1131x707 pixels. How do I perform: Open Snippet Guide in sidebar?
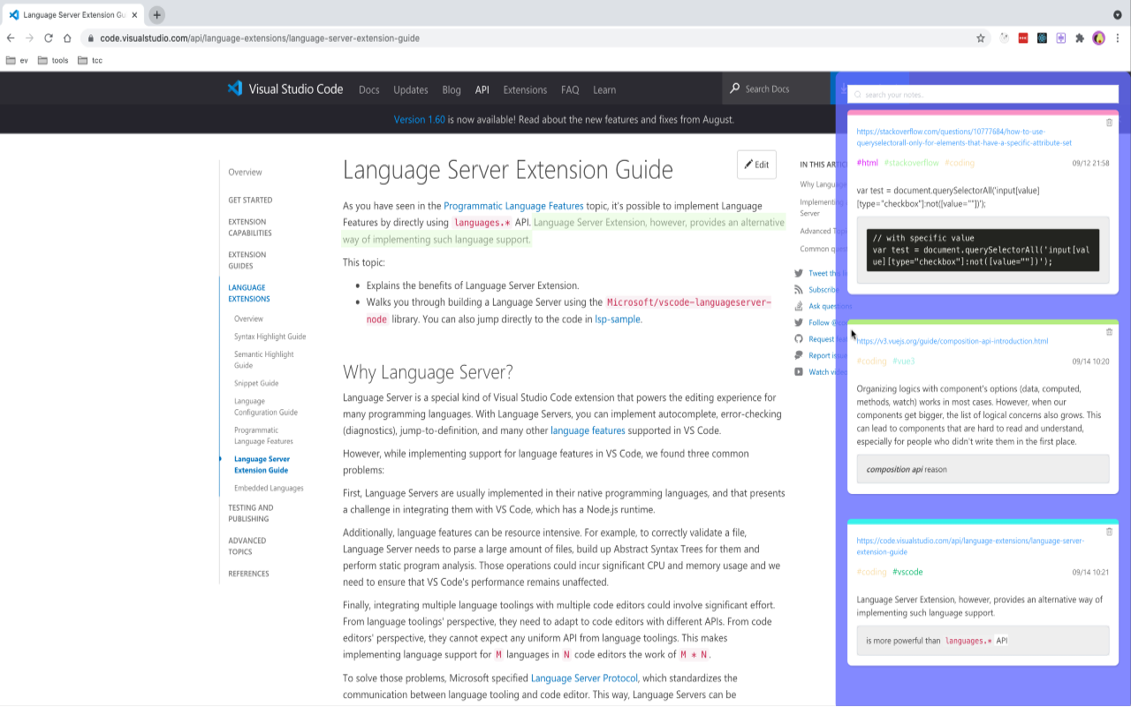point(256,384)
